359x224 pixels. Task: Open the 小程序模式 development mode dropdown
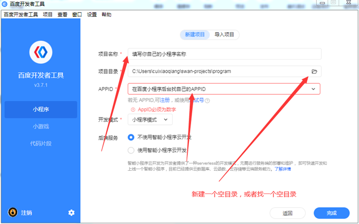tap(150, 120)
